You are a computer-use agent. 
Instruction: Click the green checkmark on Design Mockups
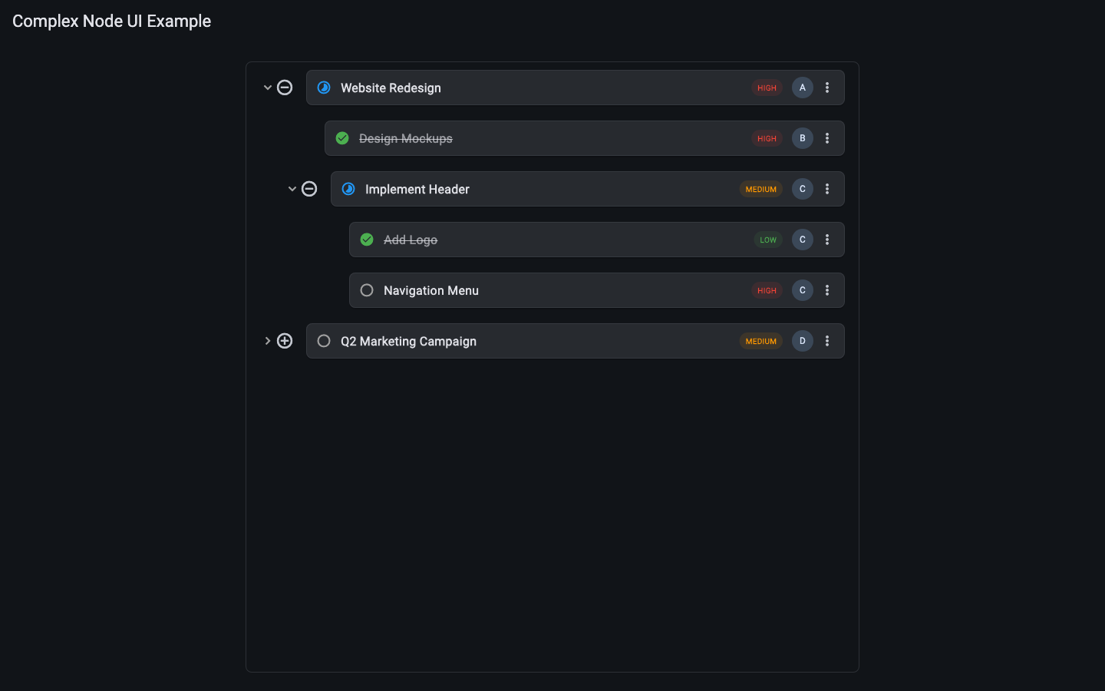(342, 138)
